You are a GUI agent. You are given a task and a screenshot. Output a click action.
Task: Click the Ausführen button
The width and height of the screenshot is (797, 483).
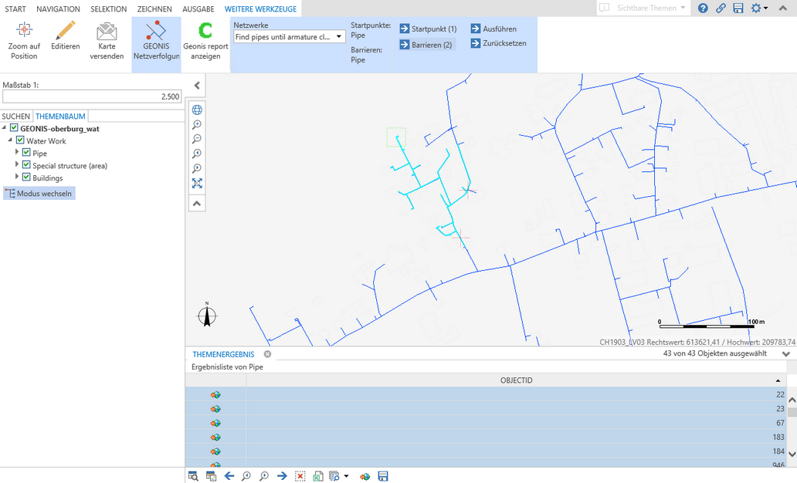[x=493, y=29]
